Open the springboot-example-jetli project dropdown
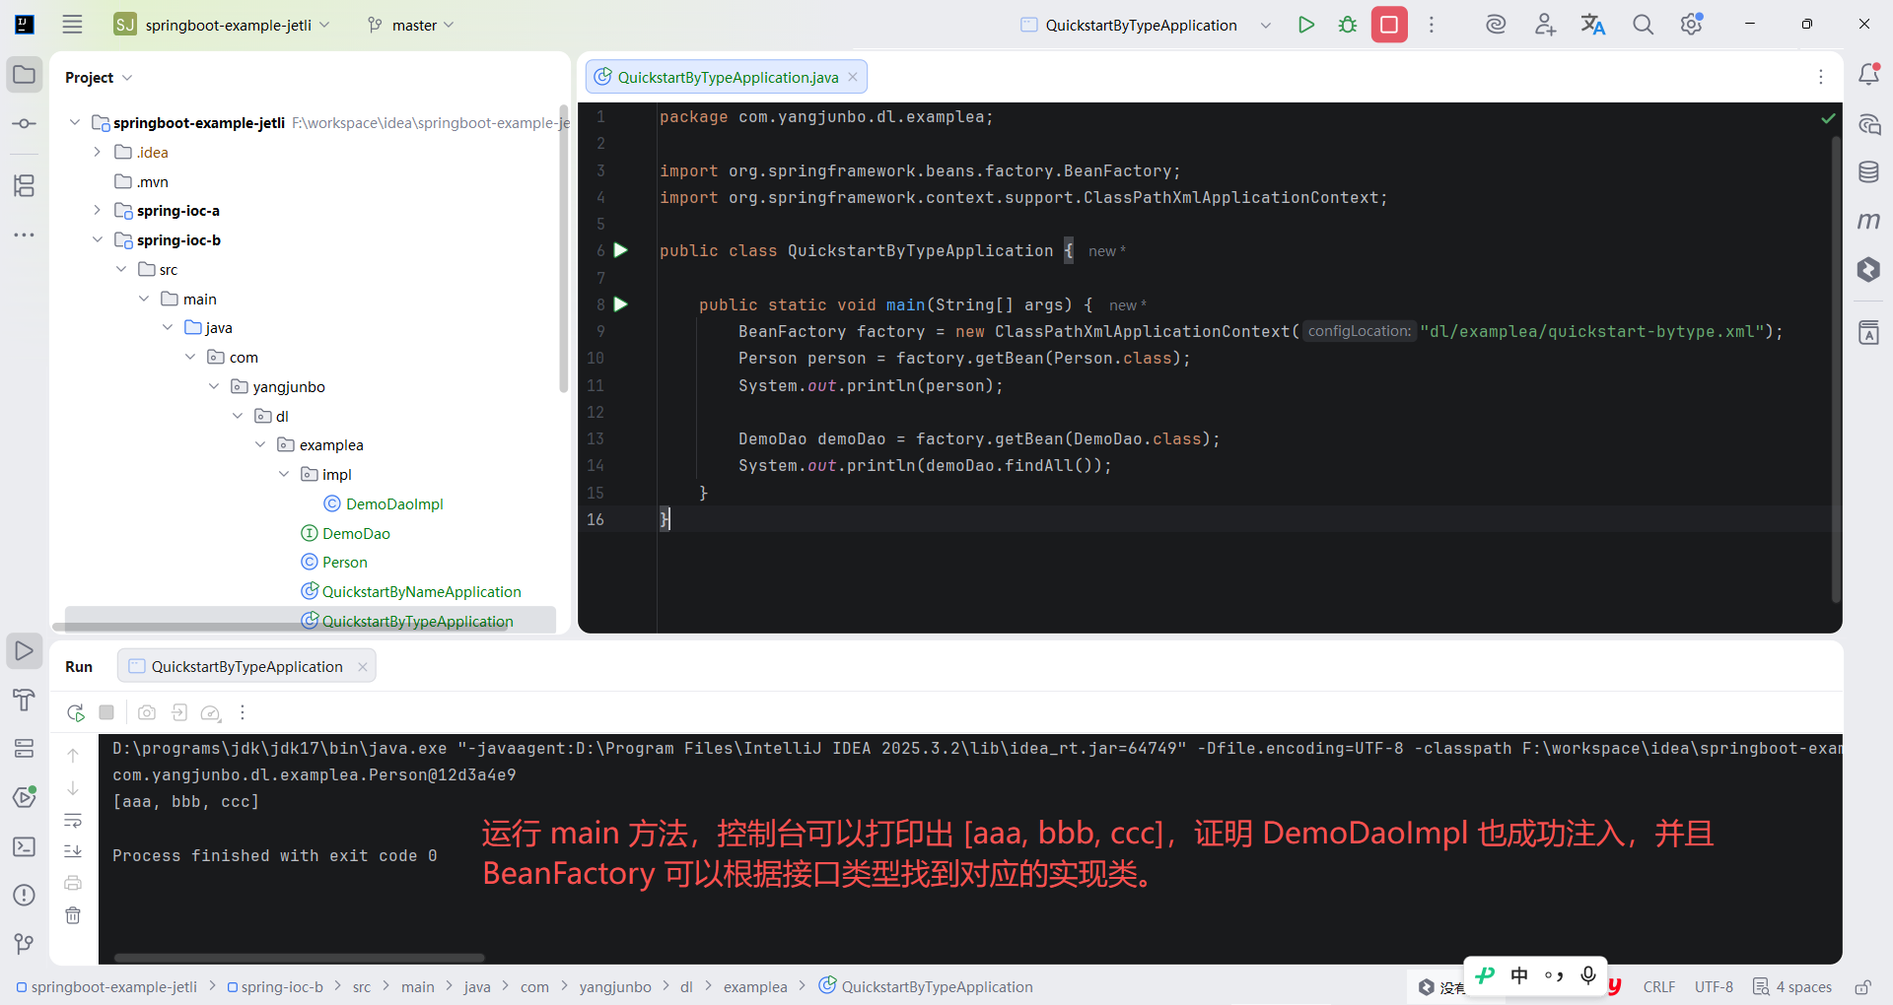The image size is (1893, 1005). (223, 25)
